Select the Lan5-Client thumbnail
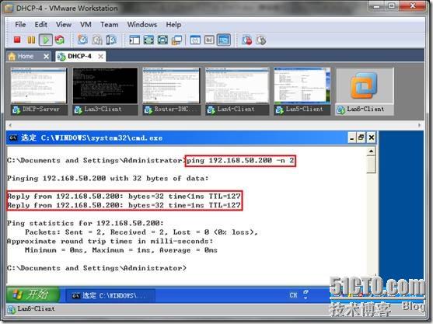Viewport: 433px width, 324px height. [x=302, y=91]
